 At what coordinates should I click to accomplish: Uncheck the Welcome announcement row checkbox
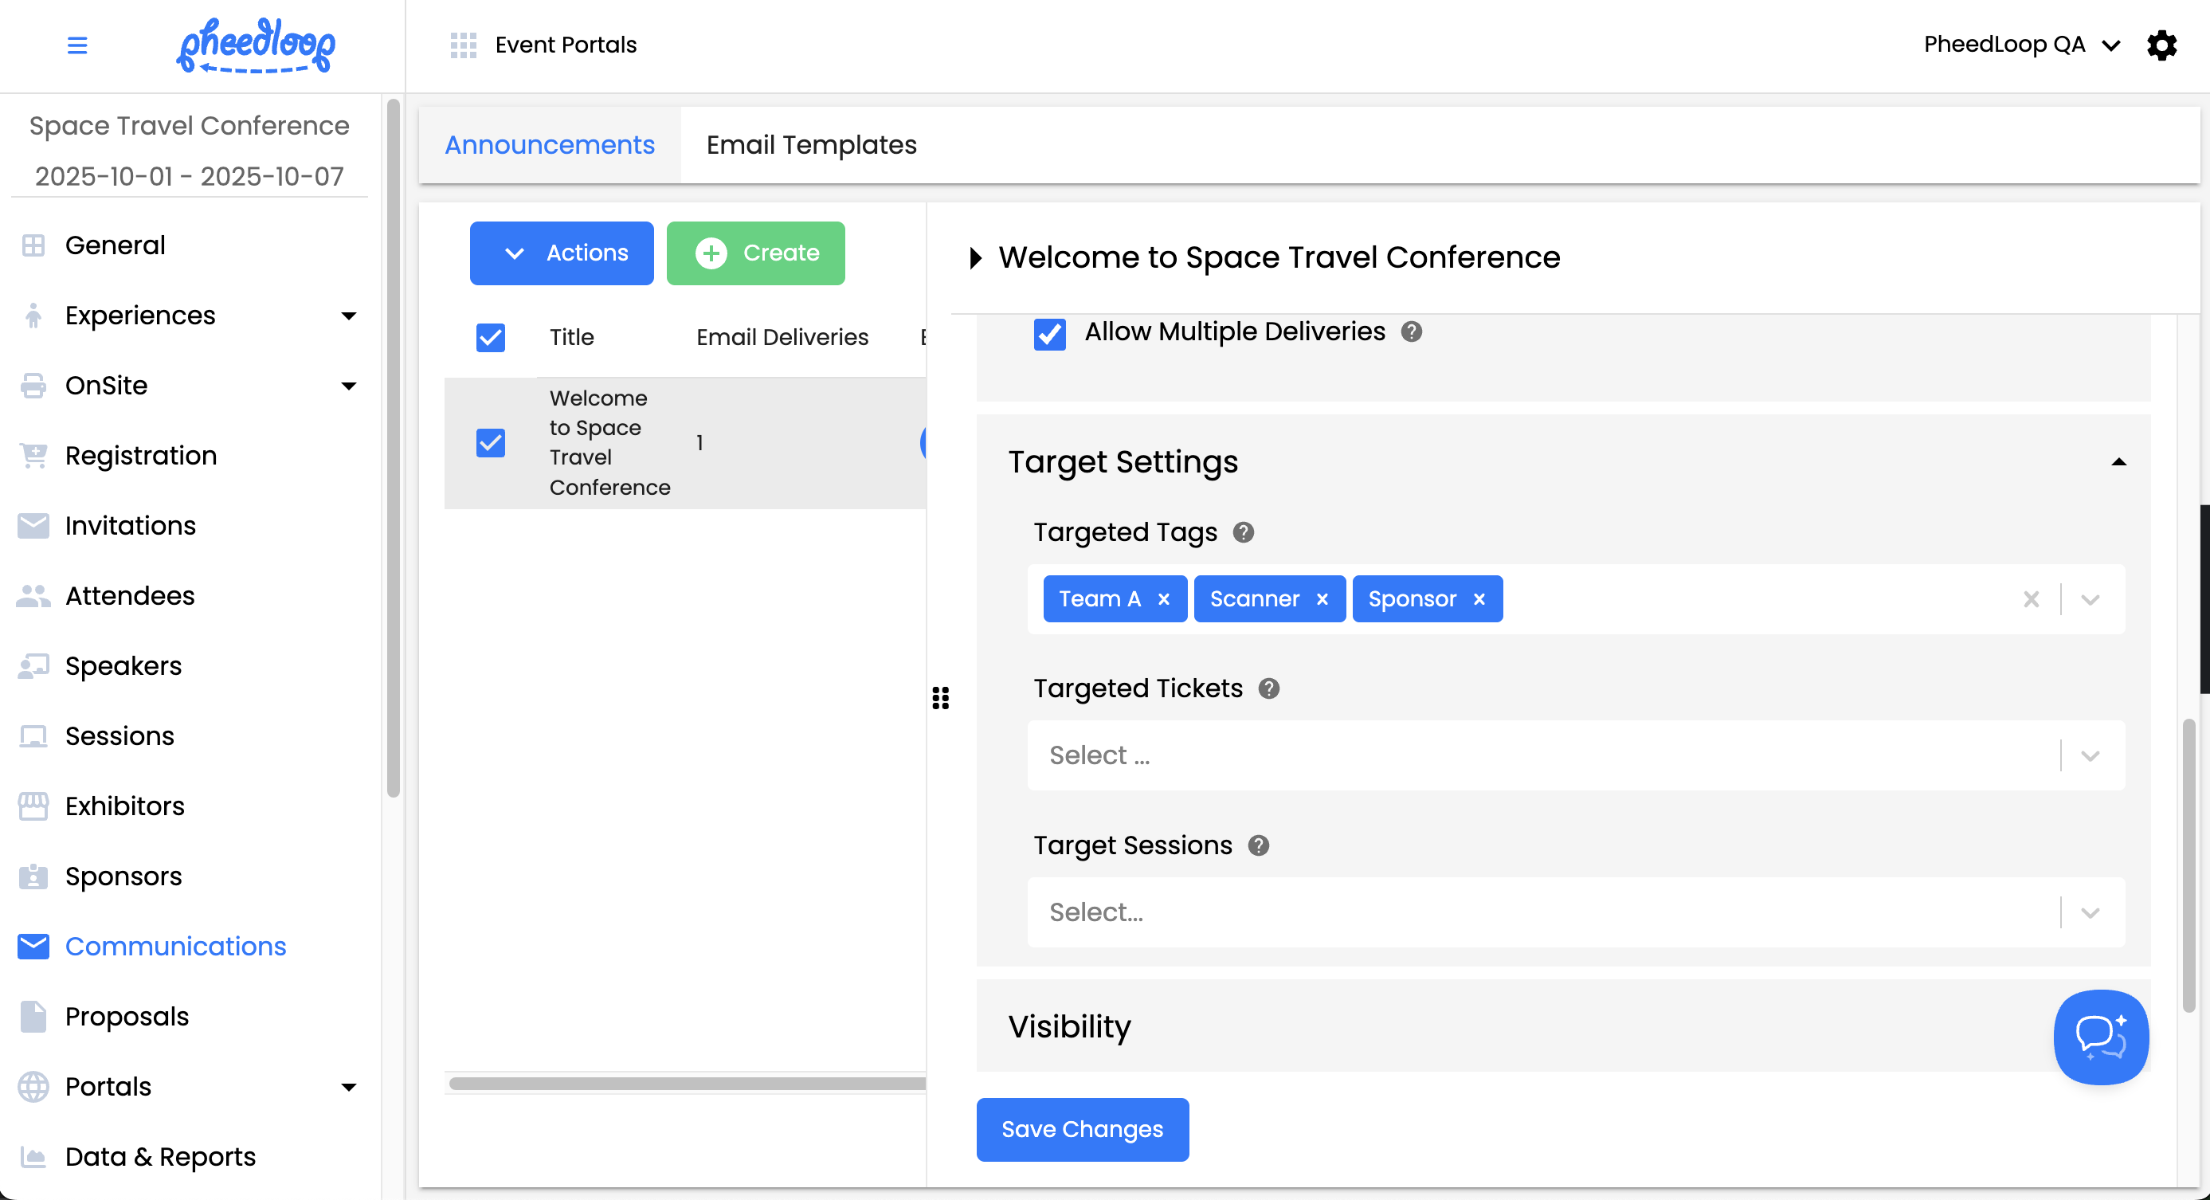(x=491, y=442)
